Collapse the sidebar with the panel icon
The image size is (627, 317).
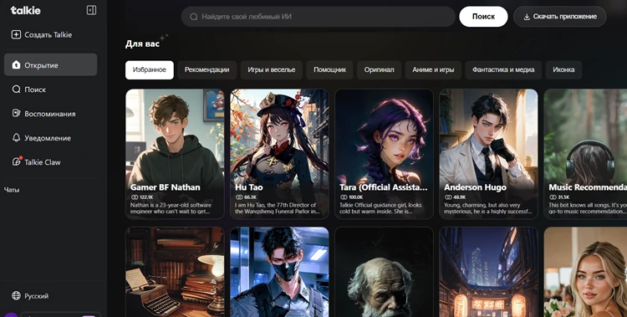91,10
